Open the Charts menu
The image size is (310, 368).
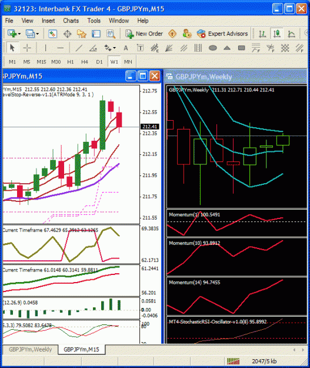pos(71,21)
